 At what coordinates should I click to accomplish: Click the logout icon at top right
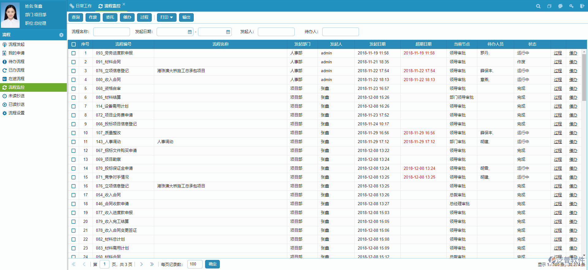[x=582, y=6]
